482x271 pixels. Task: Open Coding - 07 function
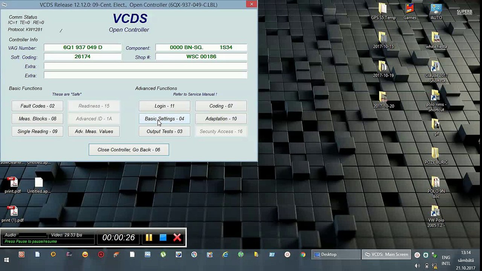coord(221,106)
